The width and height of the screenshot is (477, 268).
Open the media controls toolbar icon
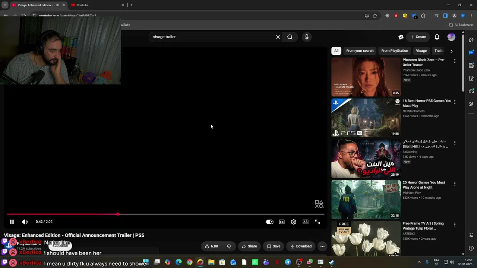click(x=436, y=16)
